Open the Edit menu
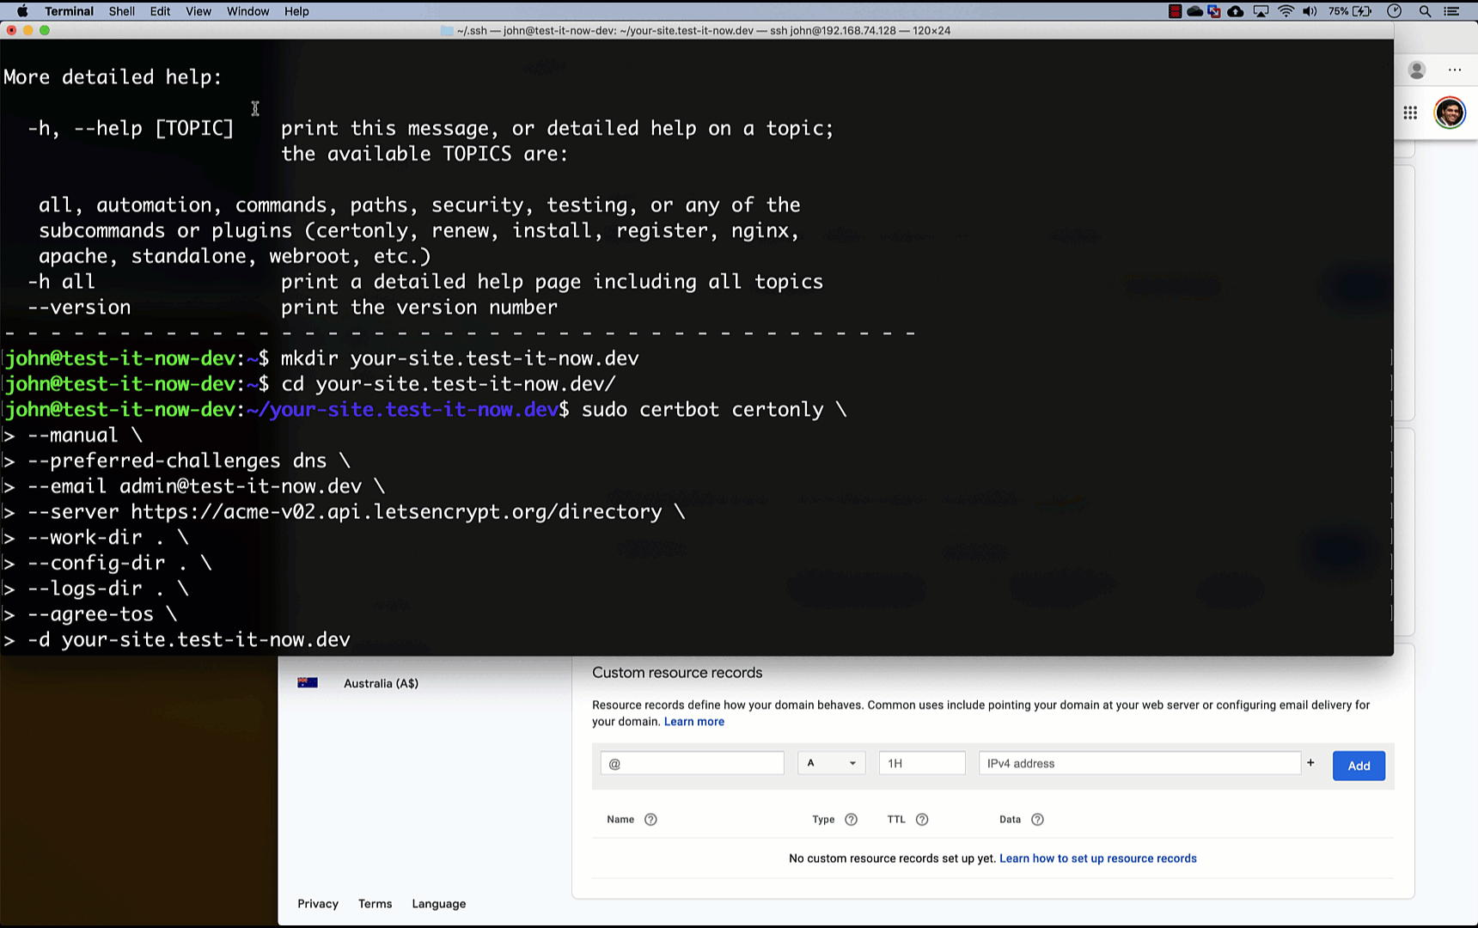 tap(160, 11)
